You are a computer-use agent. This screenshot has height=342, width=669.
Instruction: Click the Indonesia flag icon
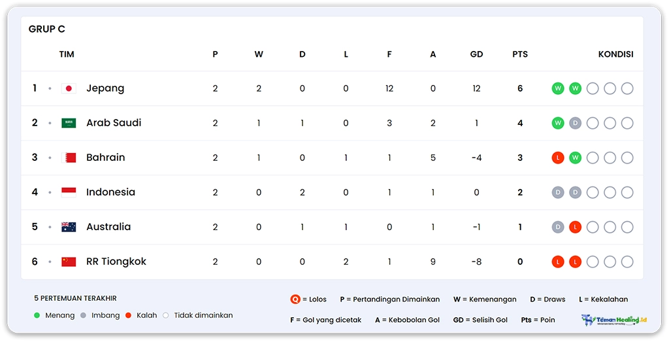pos(69,192)
